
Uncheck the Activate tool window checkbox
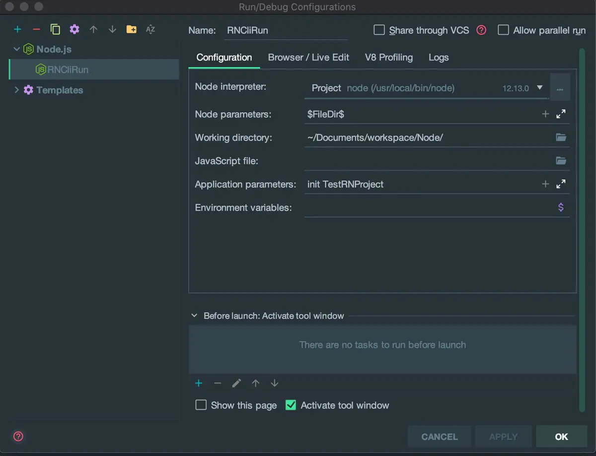click(x=291, y=405)
